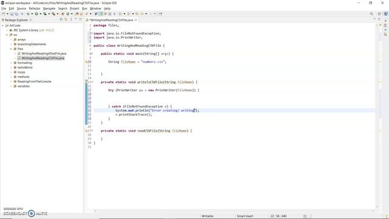Image resolution: width=389 pixels, height=219 pixels.
Task: Open the File menu
Action: coord(4,9)
